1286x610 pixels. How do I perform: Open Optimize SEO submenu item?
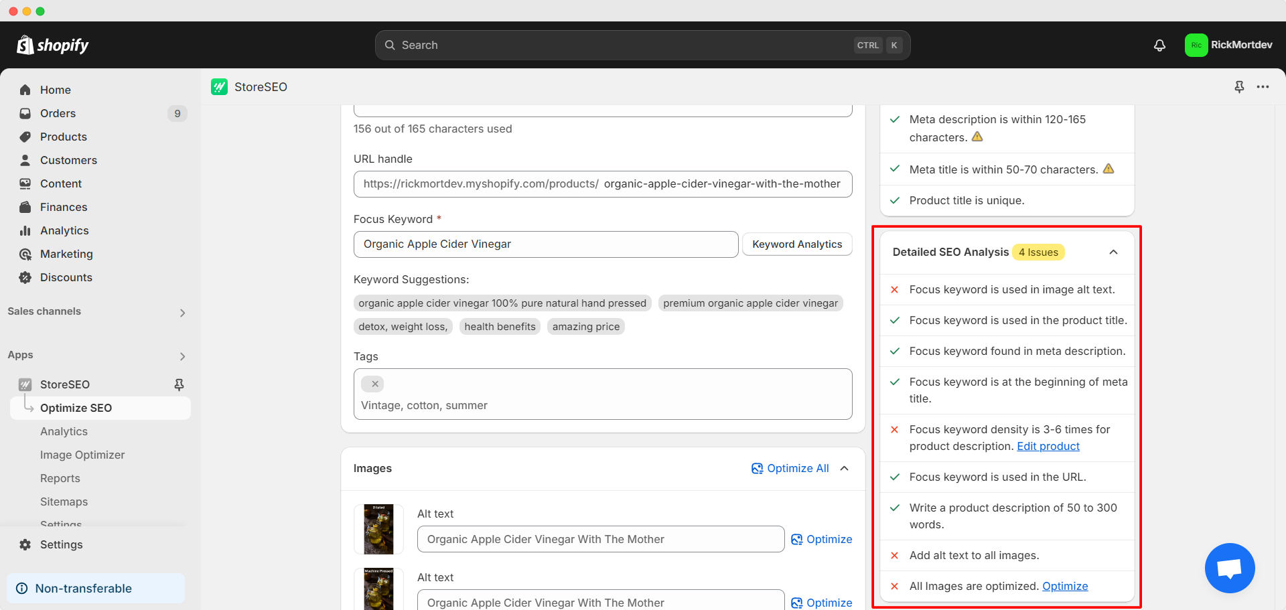point(100,408)
